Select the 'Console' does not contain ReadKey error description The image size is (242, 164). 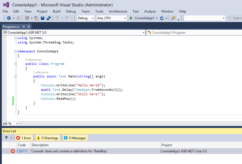point(69,151)
